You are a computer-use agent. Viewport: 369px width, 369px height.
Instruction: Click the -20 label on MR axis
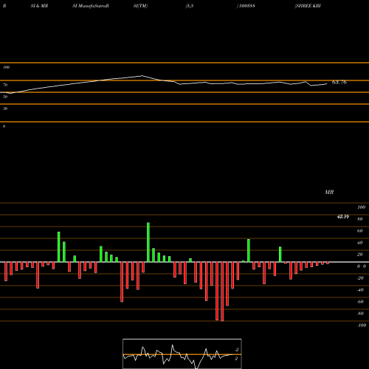pos(360,278)
